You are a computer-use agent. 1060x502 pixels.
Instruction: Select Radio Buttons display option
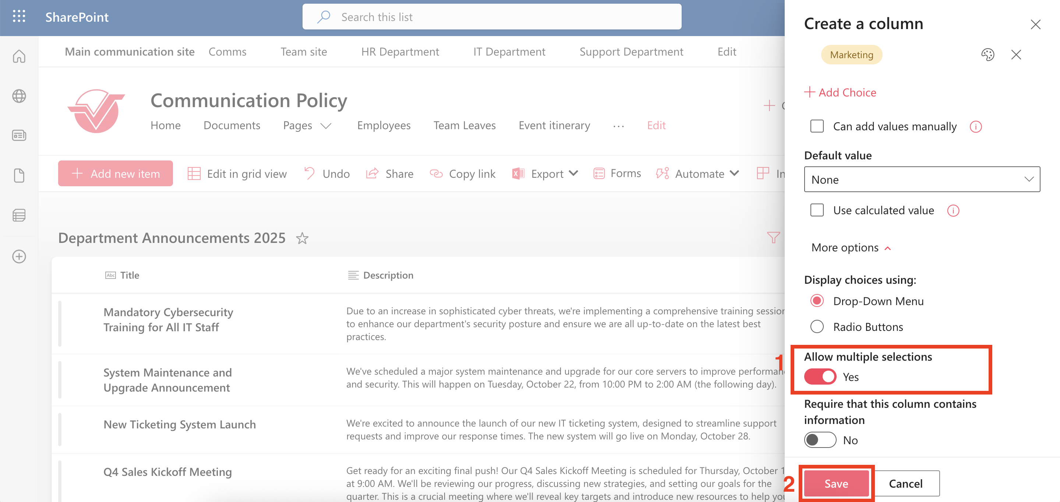pyautogui.click(x=817, y=327)
